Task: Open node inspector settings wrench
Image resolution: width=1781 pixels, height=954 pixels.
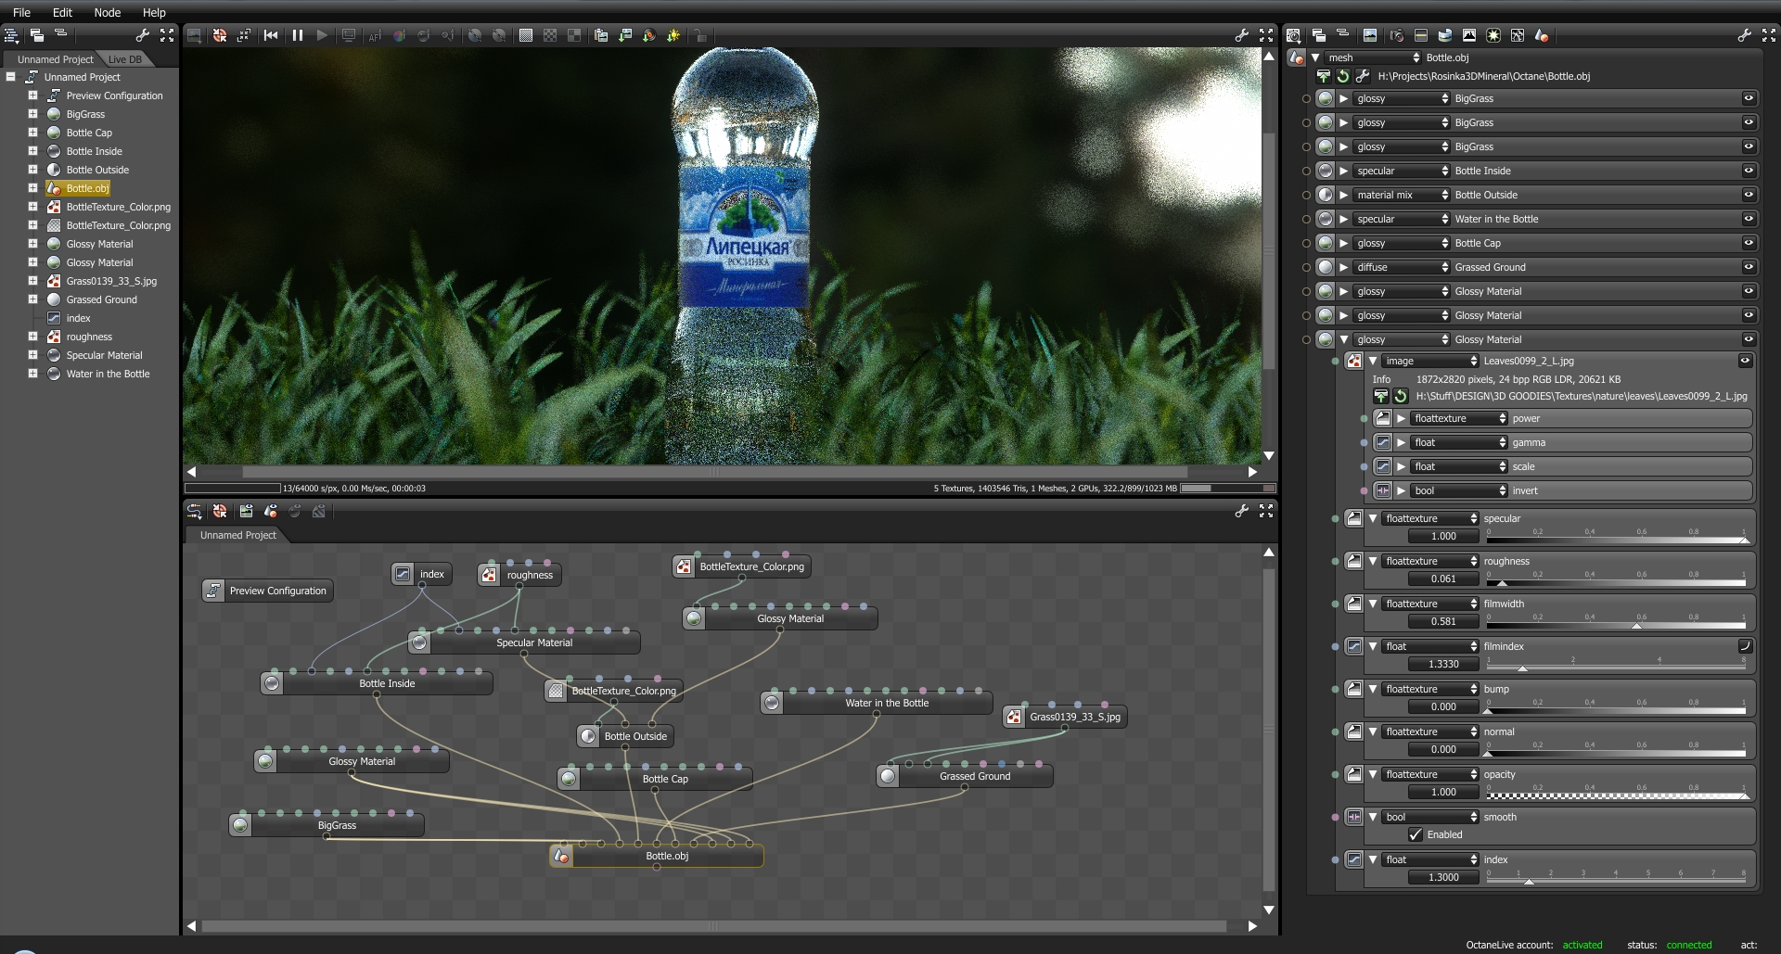Action: 1744,35
